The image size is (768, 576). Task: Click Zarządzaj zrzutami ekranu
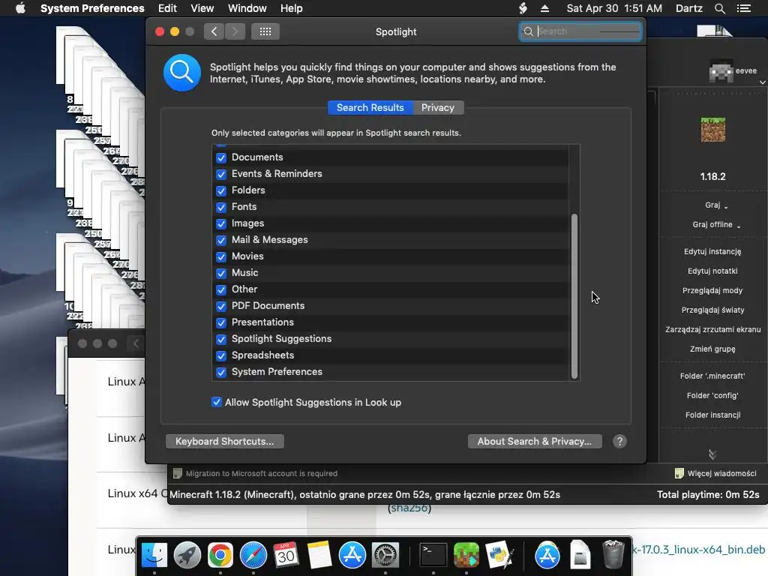pos(712,330)
